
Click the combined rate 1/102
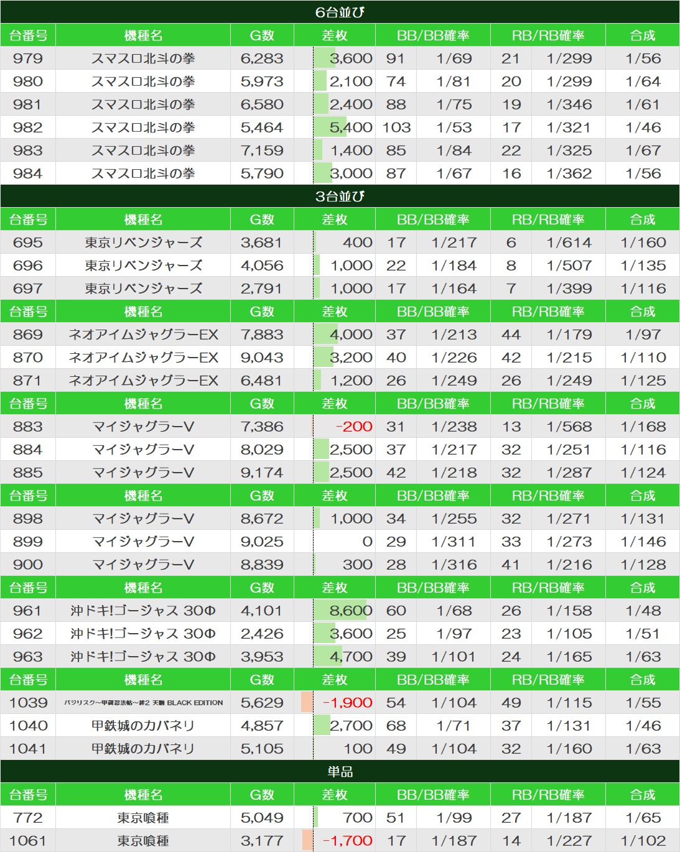tap(643, 841)
